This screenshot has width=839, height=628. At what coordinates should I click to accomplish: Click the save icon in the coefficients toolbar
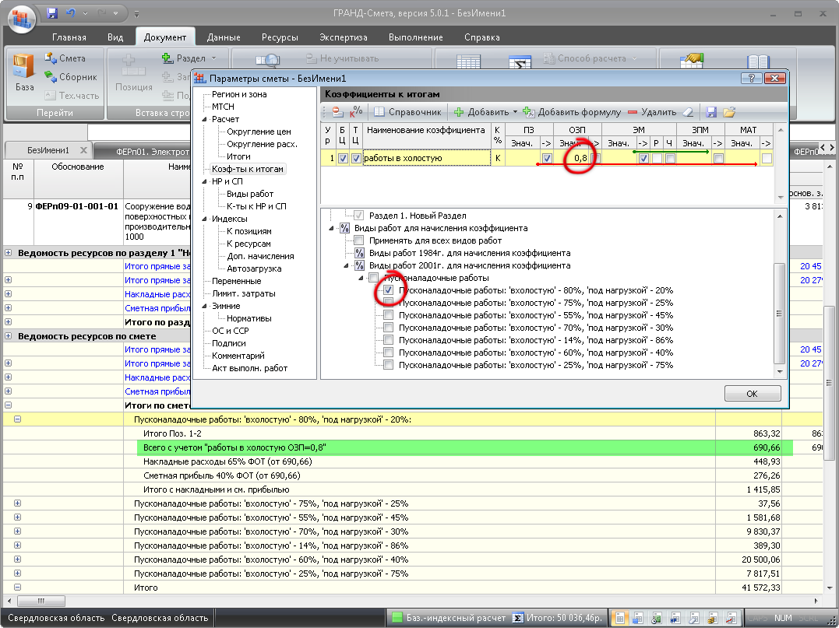tap(711, 112)
